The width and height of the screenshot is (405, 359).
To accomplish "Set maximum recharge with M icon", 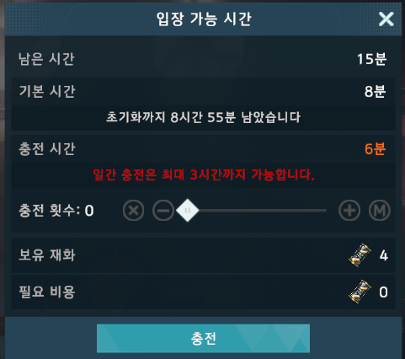I will point(379,211).
